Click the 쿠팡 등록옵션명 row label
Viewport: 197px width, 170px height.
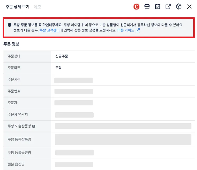tap(19, 153)
